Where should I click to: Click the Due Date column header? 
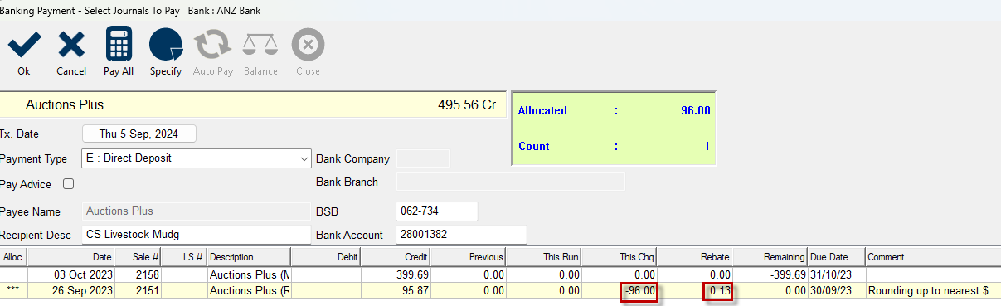pos(836,257)
